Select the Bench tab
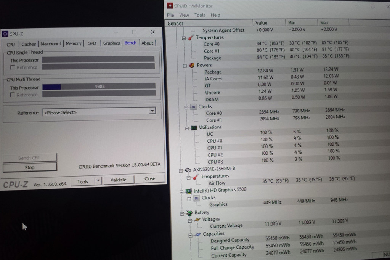Image resolution: width=390 pixels, height=260 pixels. [x=130, y=43]
